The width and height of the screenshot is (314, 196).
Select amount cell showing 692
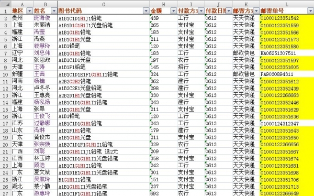[163, 193]
